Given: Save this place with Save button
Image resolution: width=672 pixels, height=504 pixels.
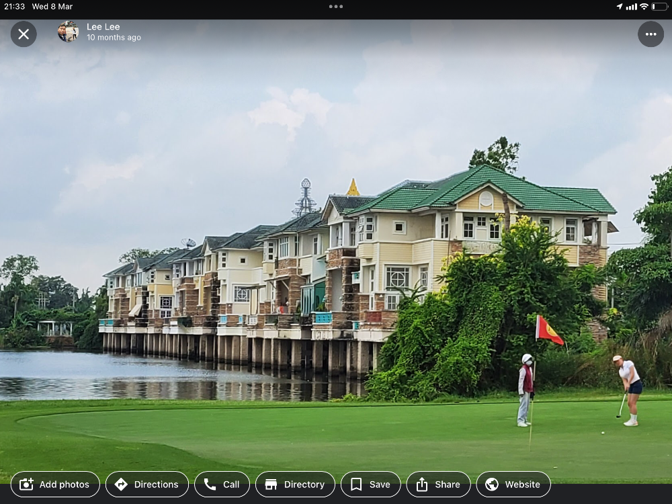Looking at the screenshot, I should tap(371, 485).
